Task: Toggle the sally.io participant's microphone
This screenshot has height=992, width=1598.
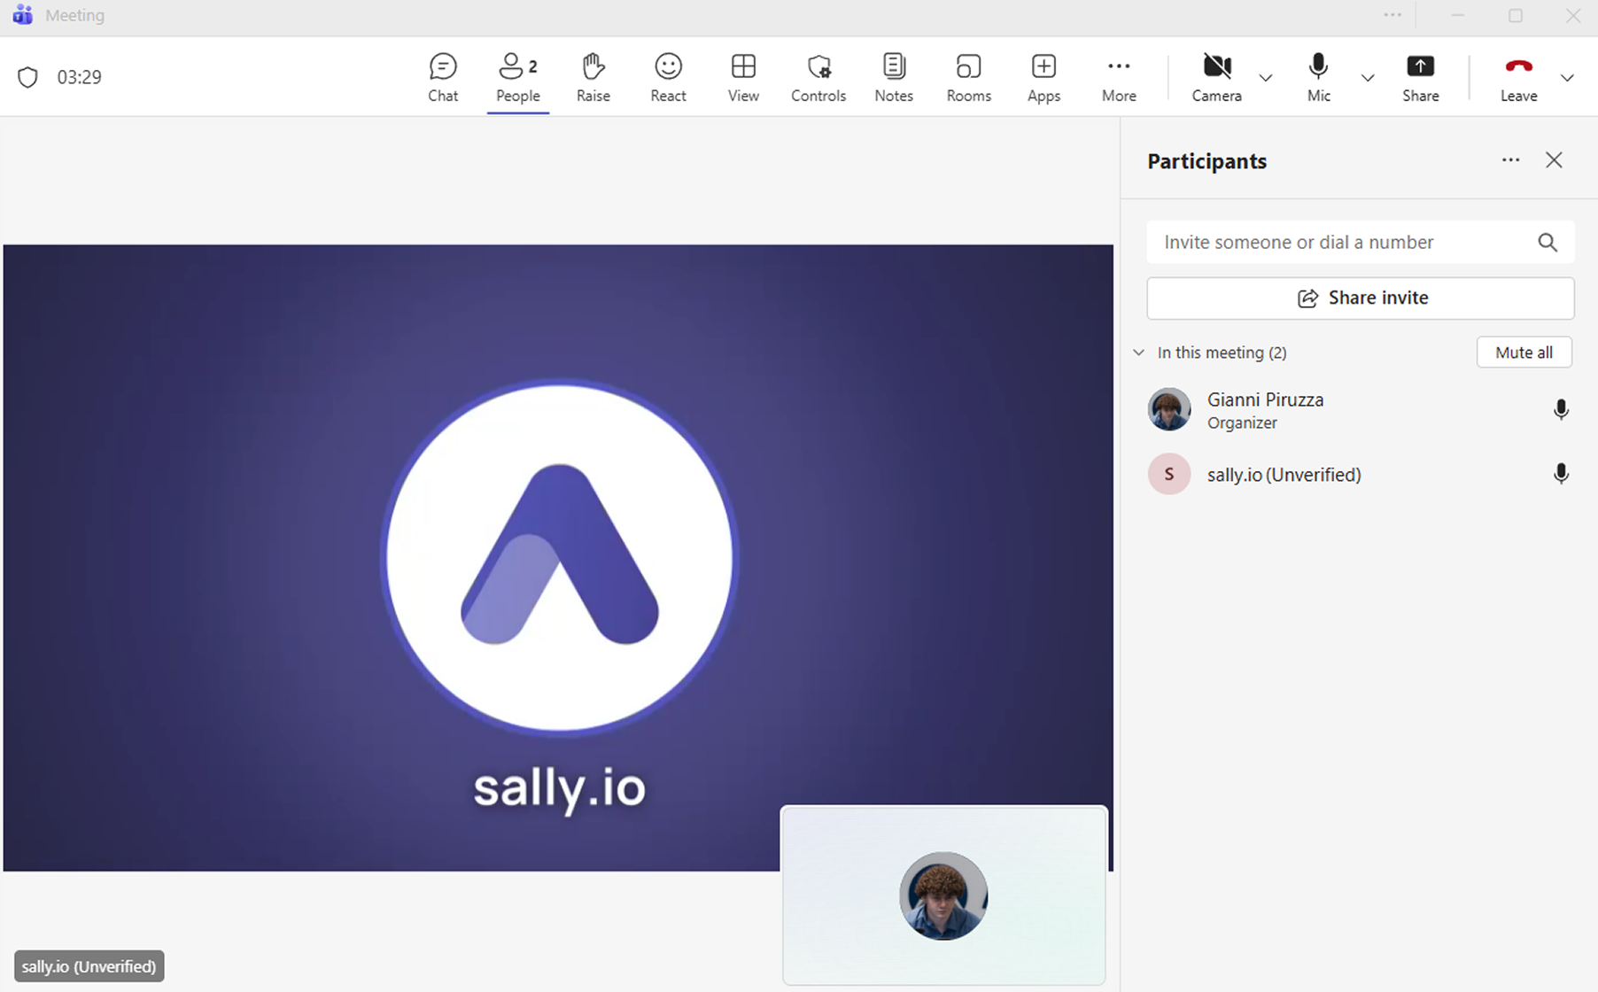Action: coord(1561,474)
